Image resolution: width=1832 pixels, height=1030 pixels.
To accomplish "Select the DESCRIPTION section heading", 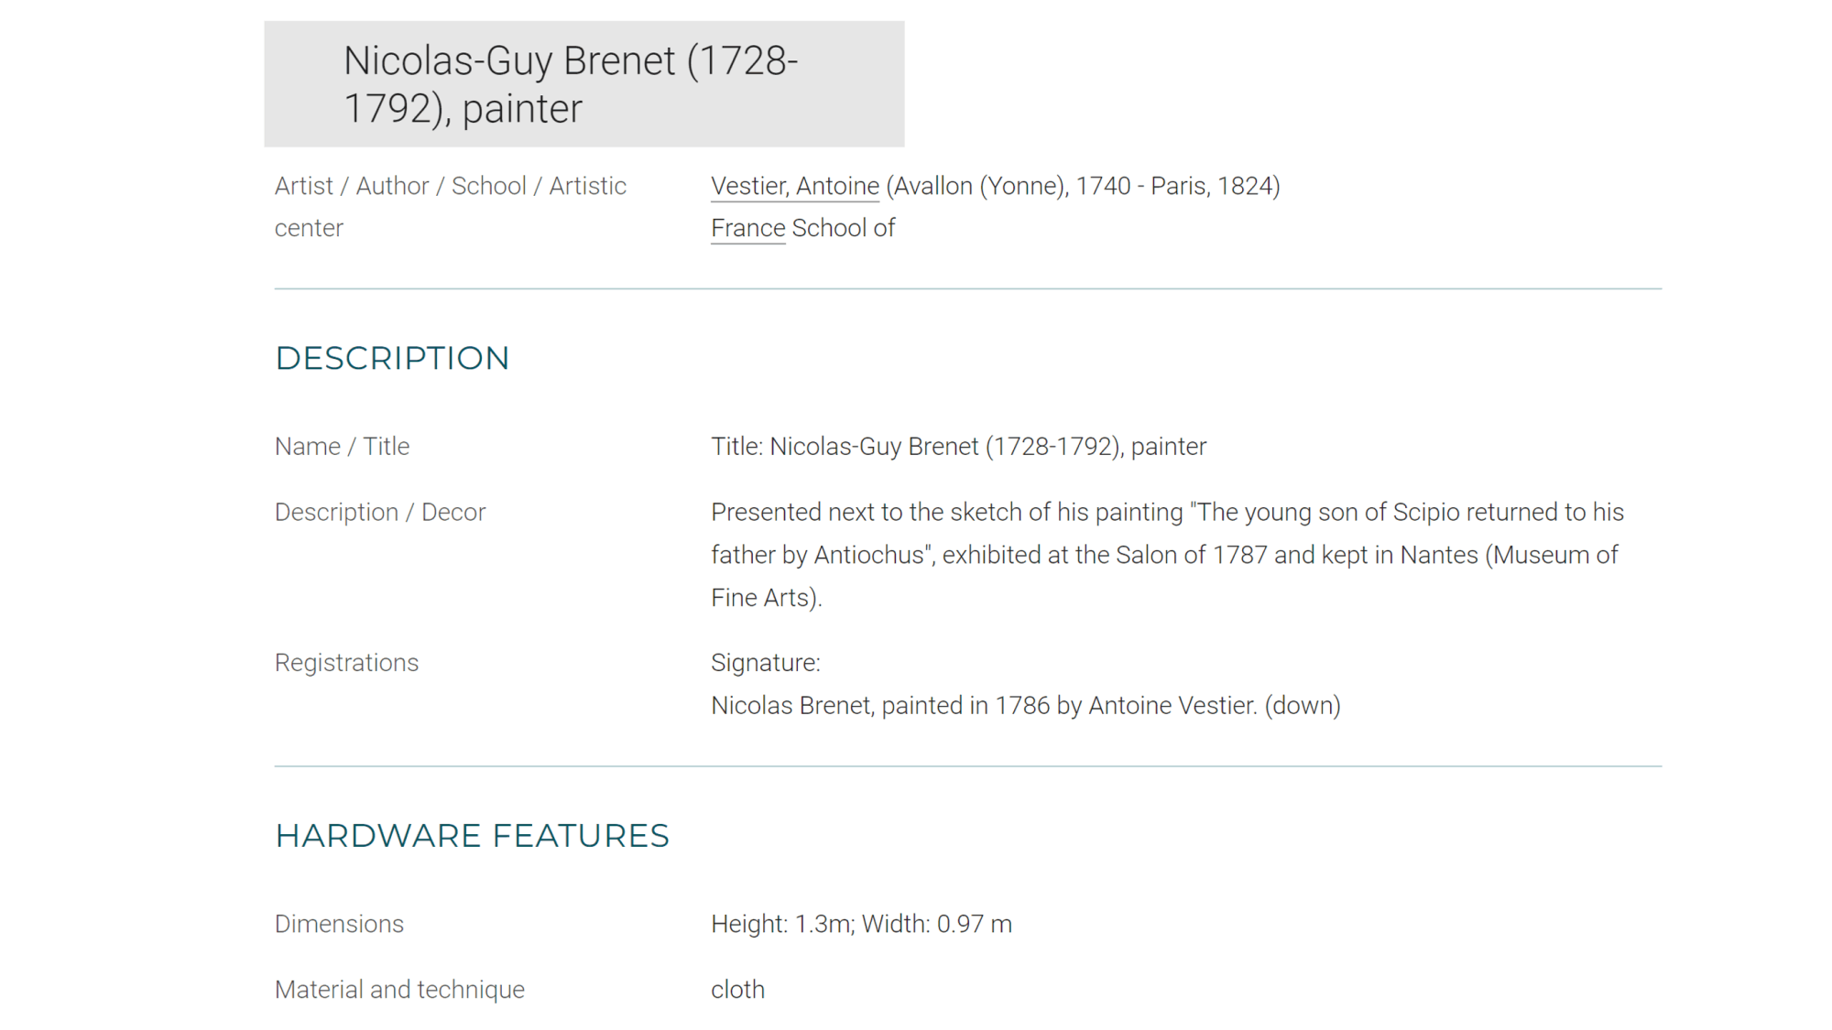I will pyautogui.click(x=392, y=358).
